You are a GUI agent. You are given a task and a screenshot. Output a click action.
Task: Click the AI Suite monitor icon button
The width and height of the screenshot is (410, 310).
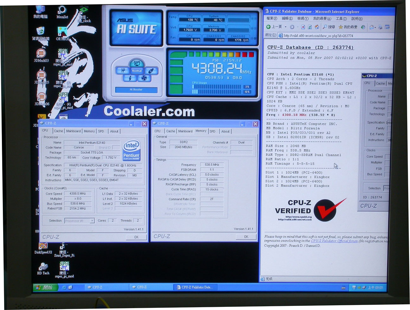[x=137, y=63]
